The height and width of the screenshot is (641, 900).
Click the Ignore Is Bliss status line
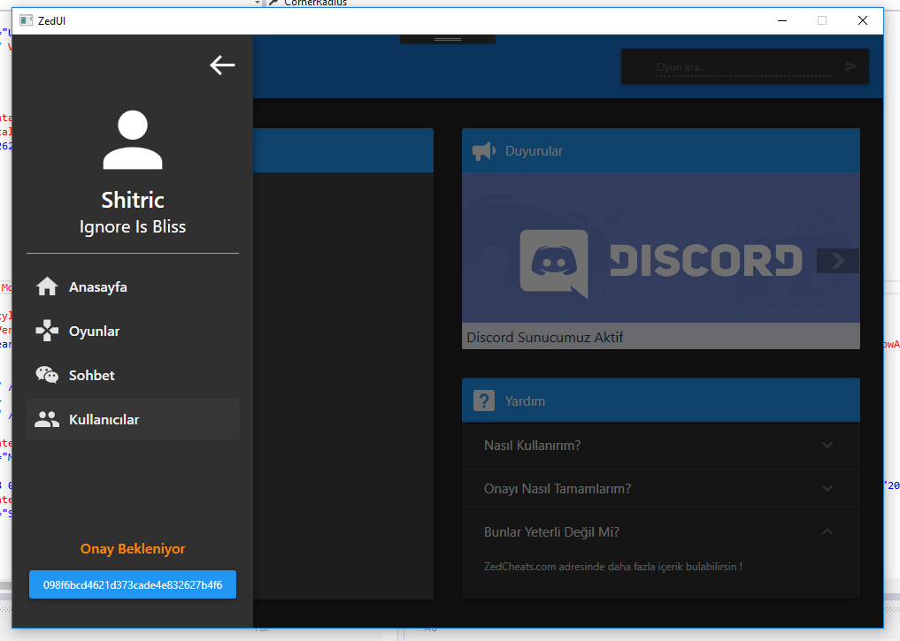(x=133, y=226)
